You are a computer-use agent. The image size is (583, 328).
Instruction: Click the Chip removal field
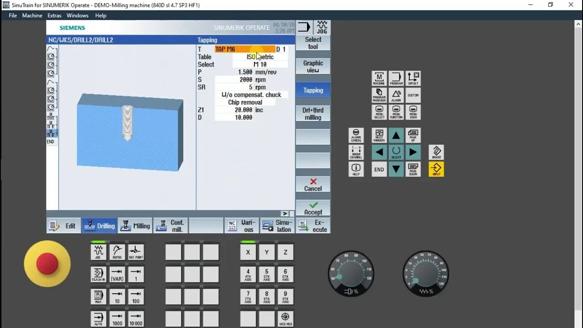pyautogui.click(x=245, y=102)
